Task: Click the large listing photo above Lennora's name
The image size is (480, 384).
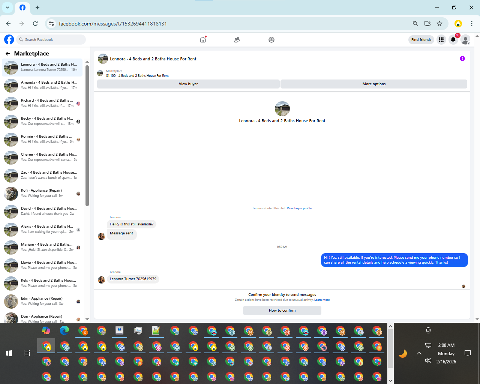Action: click(282, 109)
